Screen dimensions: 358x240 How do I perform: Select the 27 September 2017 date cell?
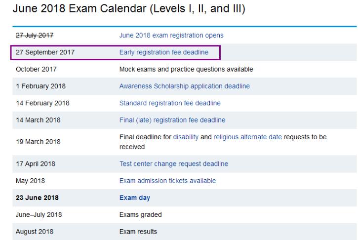coord(43,52)
